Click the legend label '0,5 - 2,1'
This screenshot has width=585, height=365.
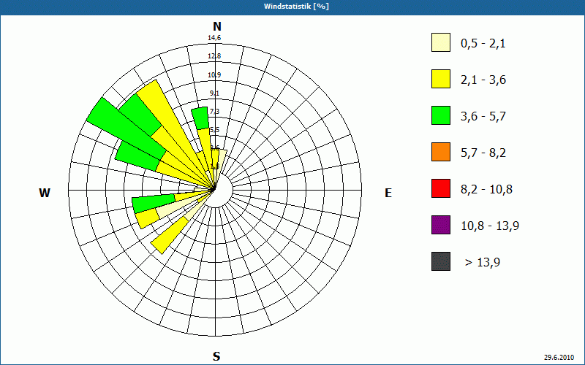483,44
